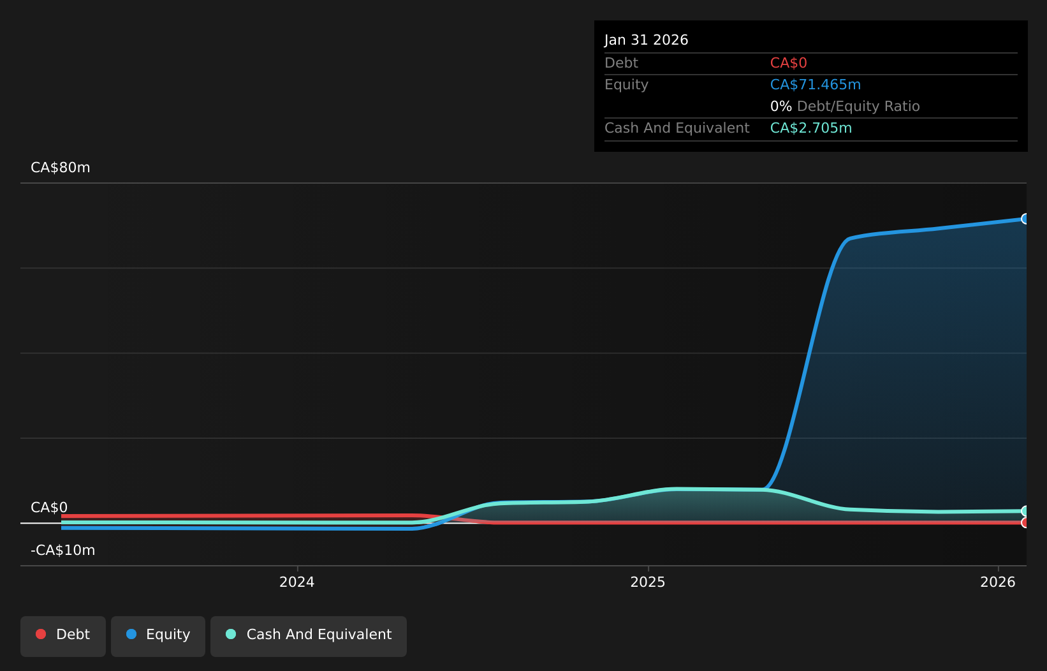Click the 2025 x-axis label
The height and width of the screenshot is (671, 1047).
[648, 582]
